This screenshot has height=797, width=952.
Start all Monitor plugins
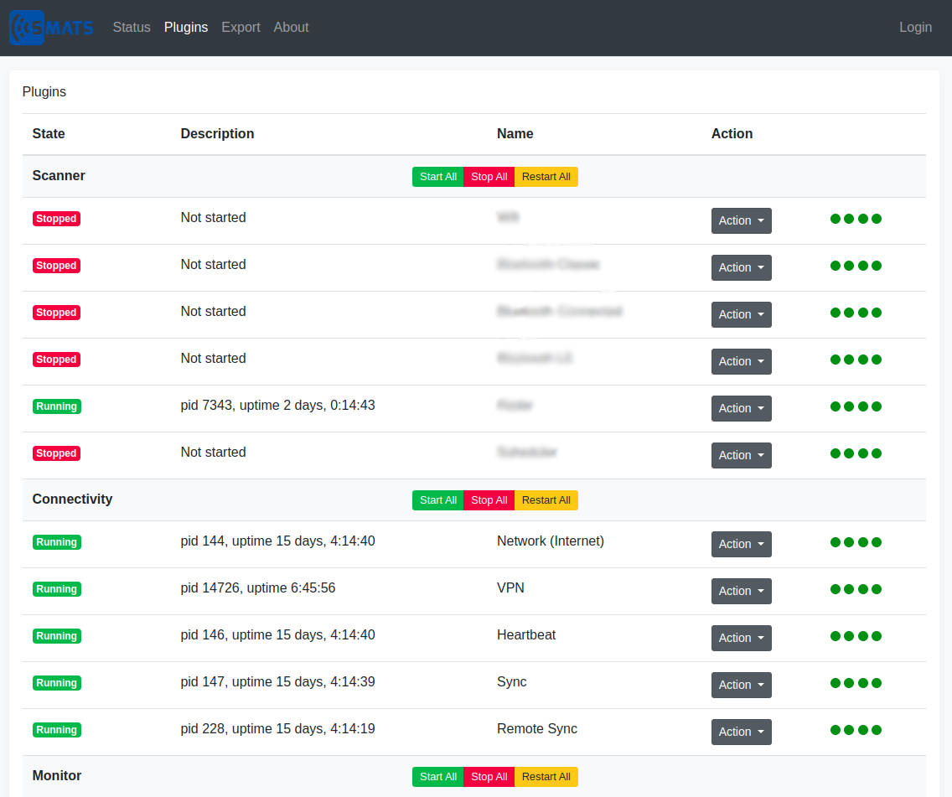point(437,776)
